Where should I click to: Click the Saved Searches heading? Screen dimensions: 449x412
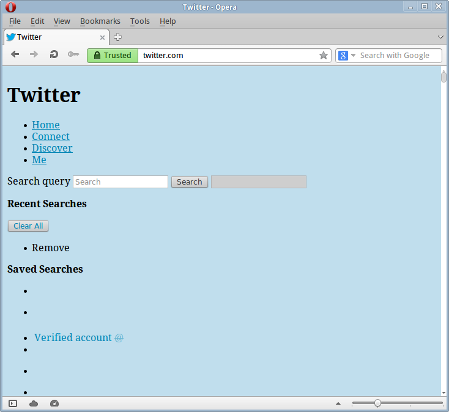click(x=45, y=269)
